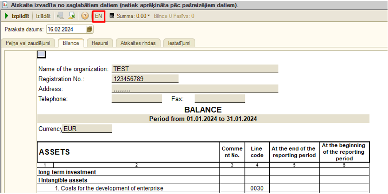Image resolution: width=388 pixels, height=194 pixels.
Task: Click the Currency field showing EUR
Action: 87,128
